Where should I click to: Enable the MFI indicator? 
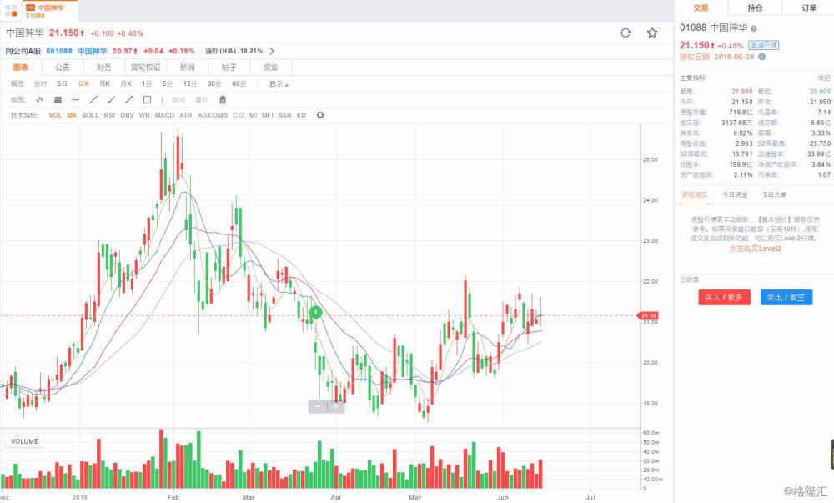tap(268, 115)
